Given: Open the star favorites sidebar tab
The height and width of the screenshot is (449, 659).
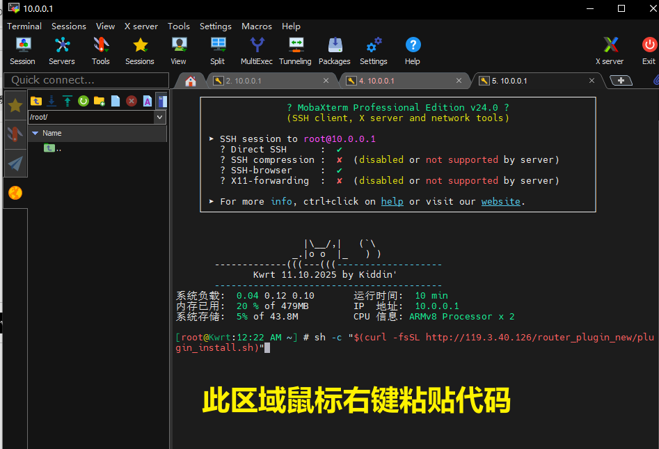Looking at the screenshot, I should tap(15, 106).
